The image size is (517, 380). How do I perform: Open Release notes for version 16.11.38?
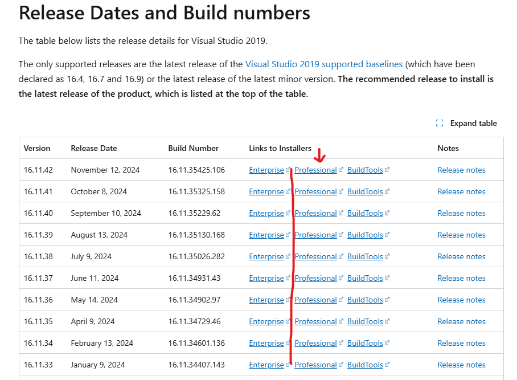pos(461,256)
